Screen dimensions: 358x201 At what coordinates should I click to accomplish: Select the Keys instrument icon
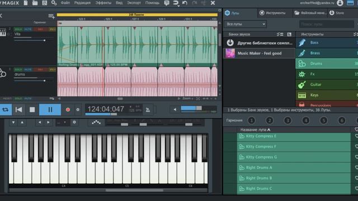click(x=302, y=95)
